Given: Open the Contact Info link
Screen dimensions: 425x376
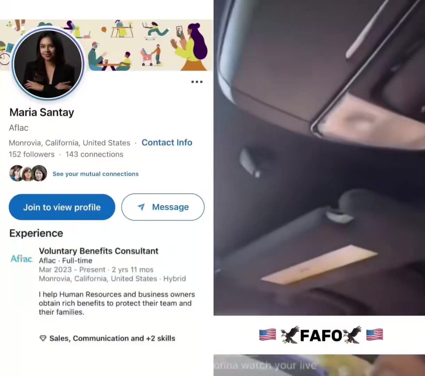Looking at the screenshot, I should (x=167, y=142).
